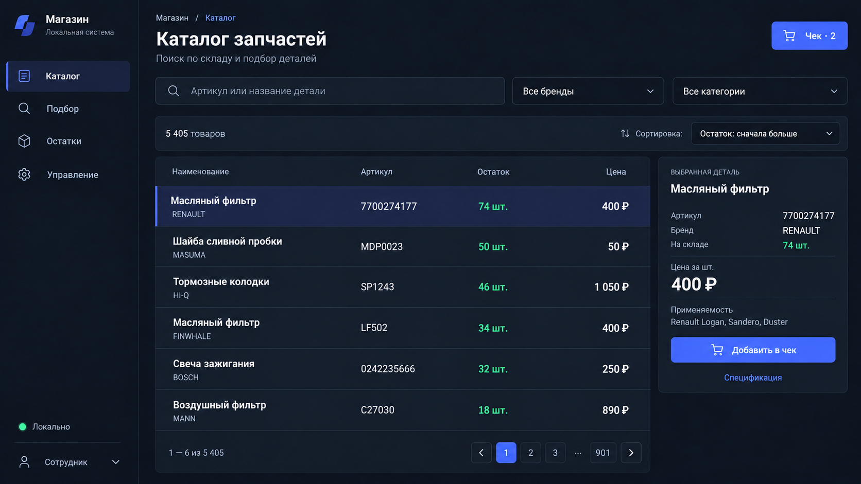Select the Воздушный фильтр MANN row
This screenshot has width=861, height=484.
click(x=403, y=410)
